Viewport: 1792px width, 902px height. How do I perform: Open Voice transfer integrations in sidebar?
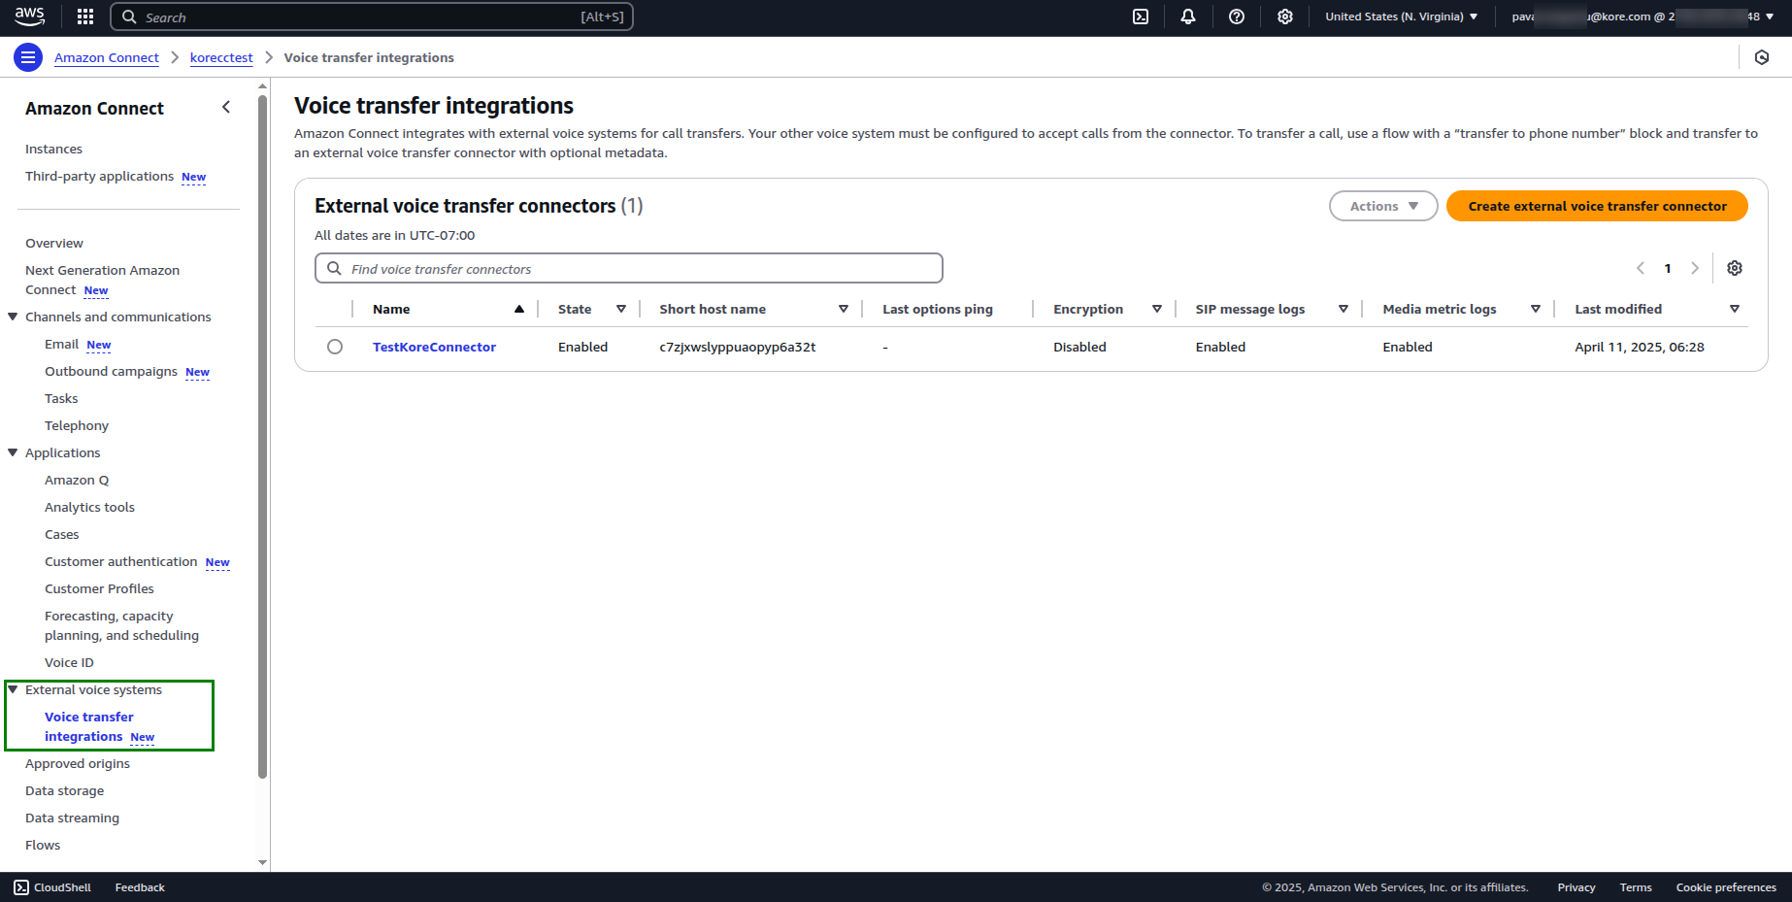tap(88, 726)
